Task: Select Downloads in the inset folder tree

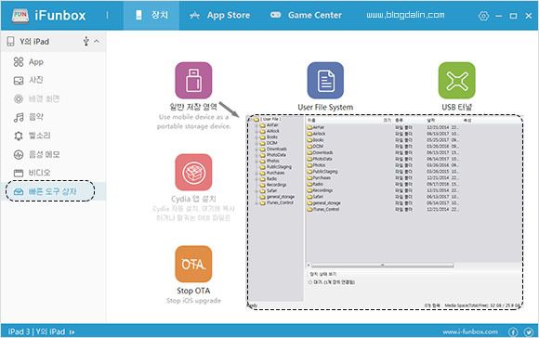Action: click(x=277, y=149)
